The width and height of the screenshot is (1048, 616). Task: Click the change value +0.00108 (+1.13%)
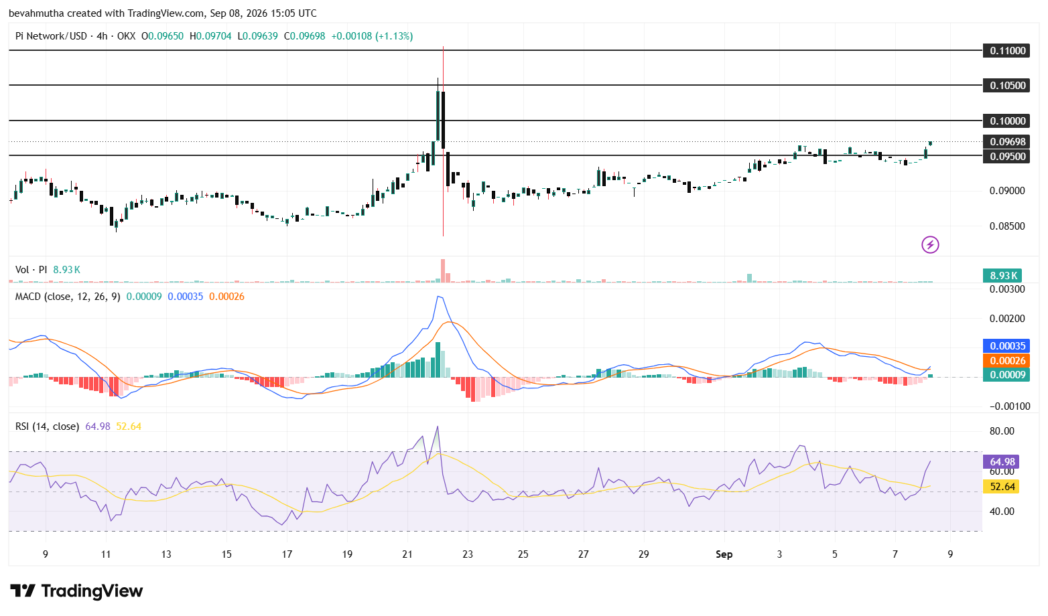[372, 36]
